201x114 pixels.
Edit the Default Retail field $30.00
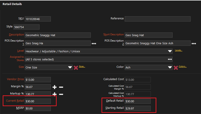coord(138,101)
